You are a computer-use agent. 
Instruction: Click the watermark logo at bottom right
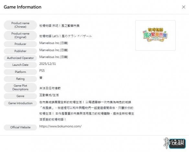tap(174, 143)
